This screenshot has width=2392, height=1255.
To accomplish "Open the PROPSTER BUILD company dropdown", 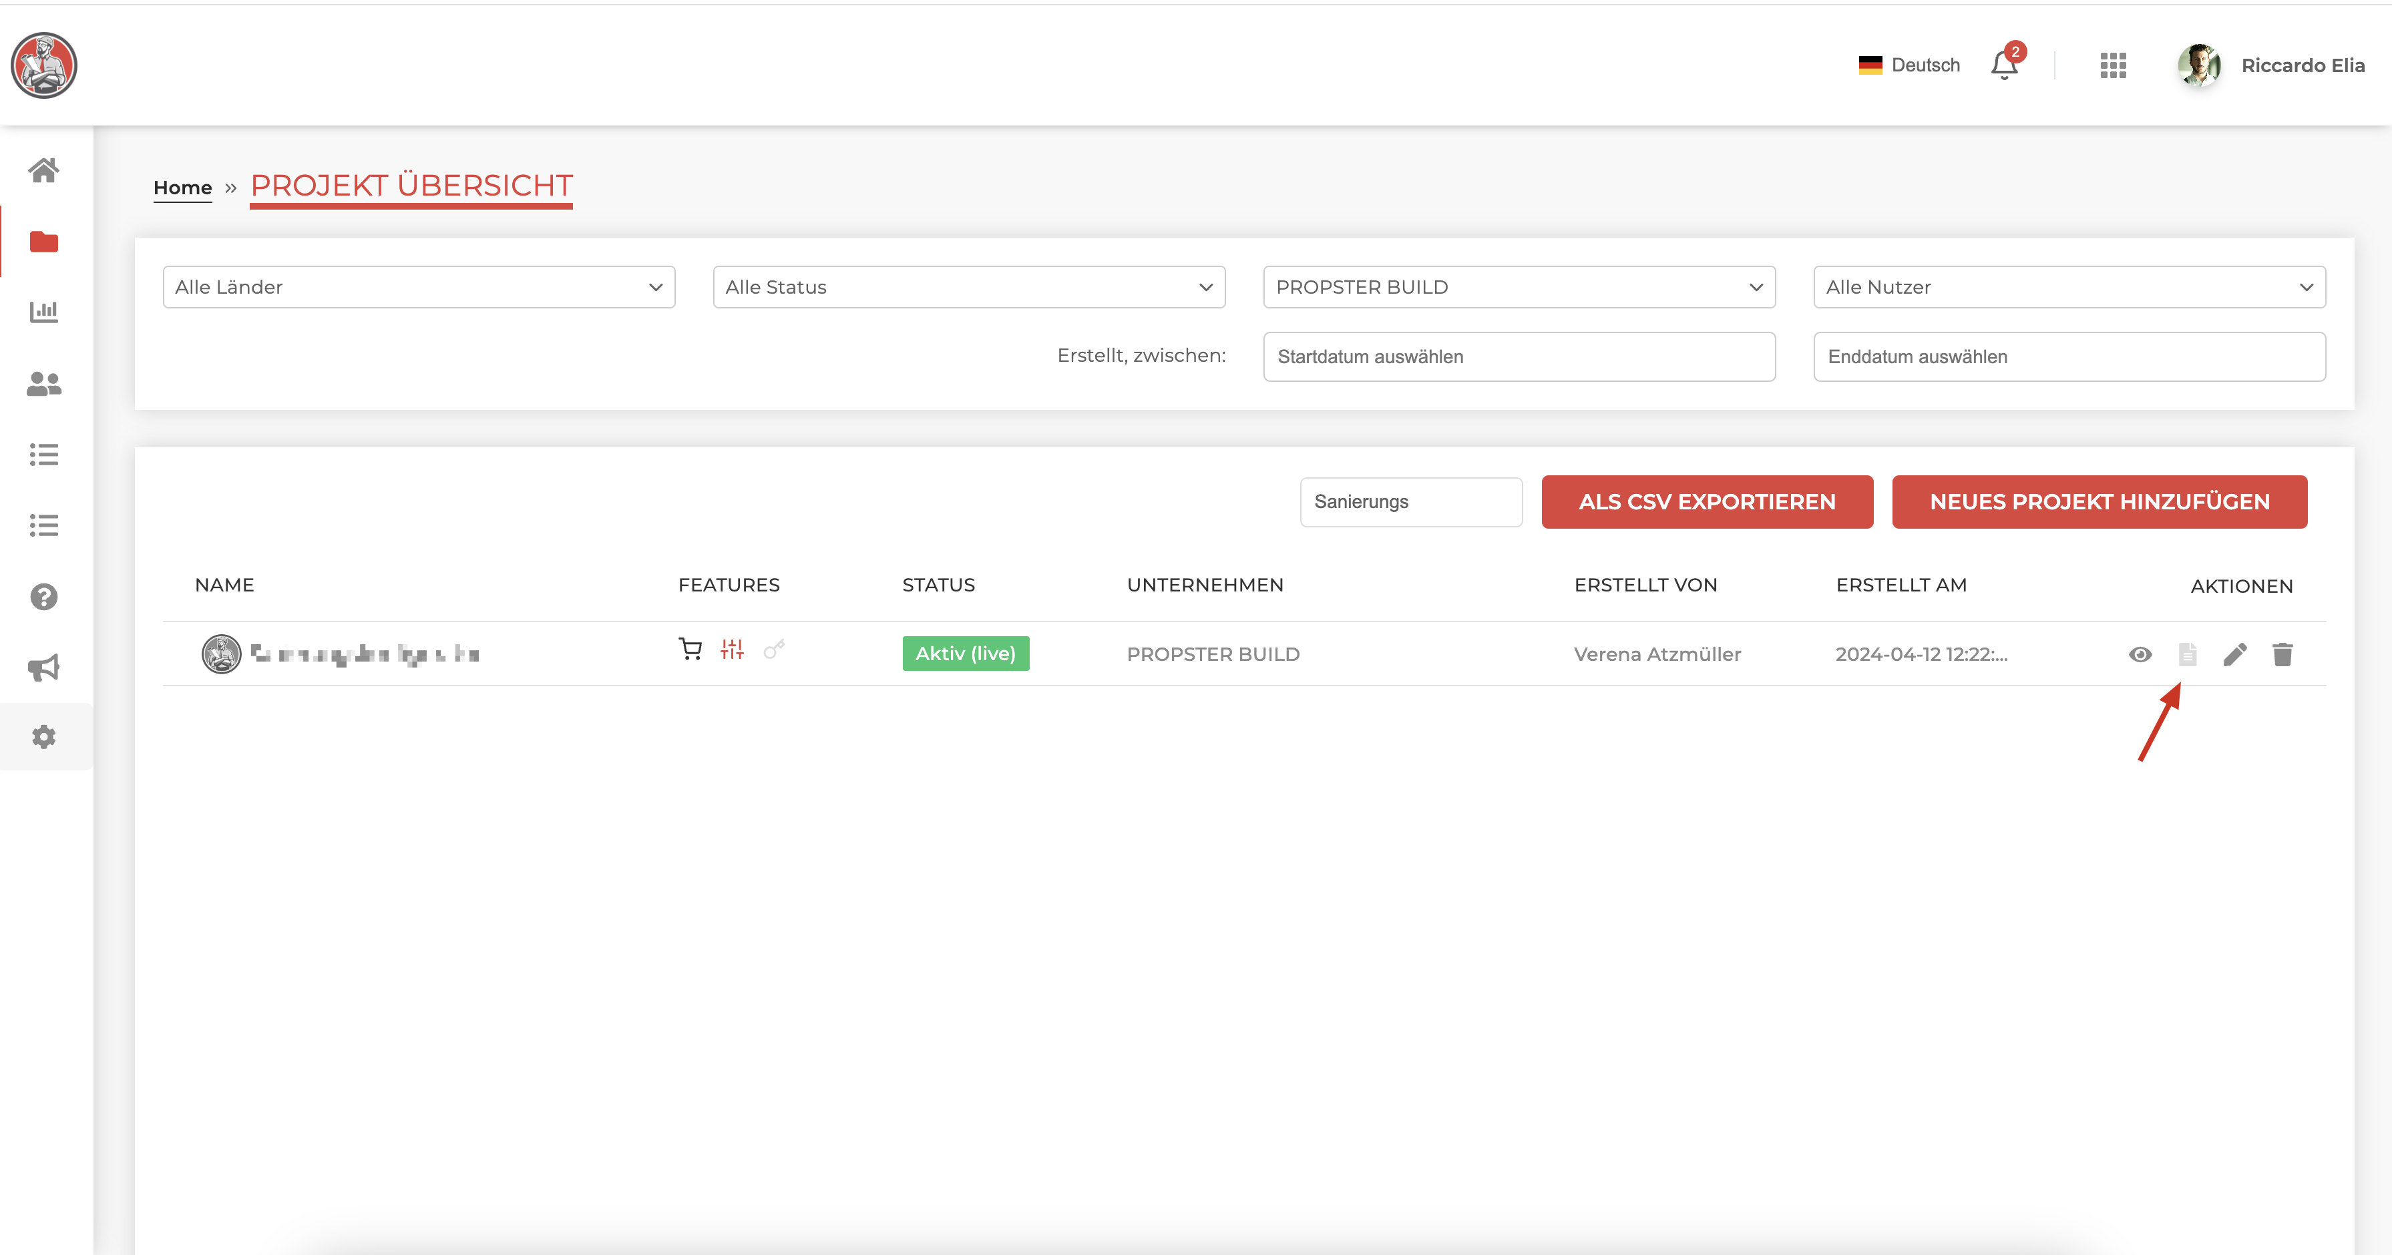I will (x=1519, y=288).
